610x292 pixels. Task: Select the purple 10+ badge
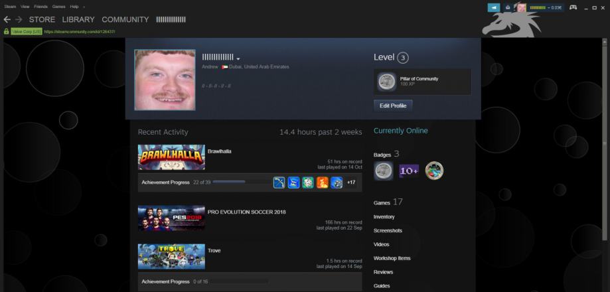409,171
